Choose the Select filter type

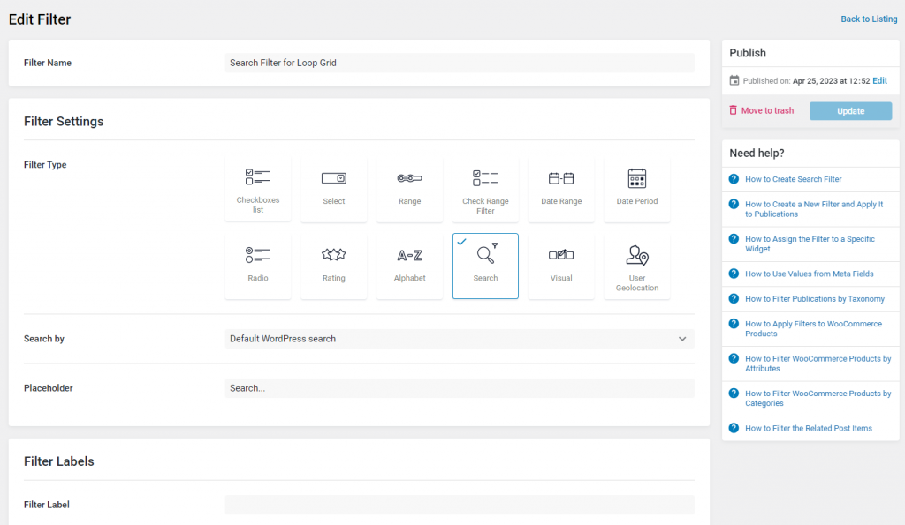click(333, 189)
